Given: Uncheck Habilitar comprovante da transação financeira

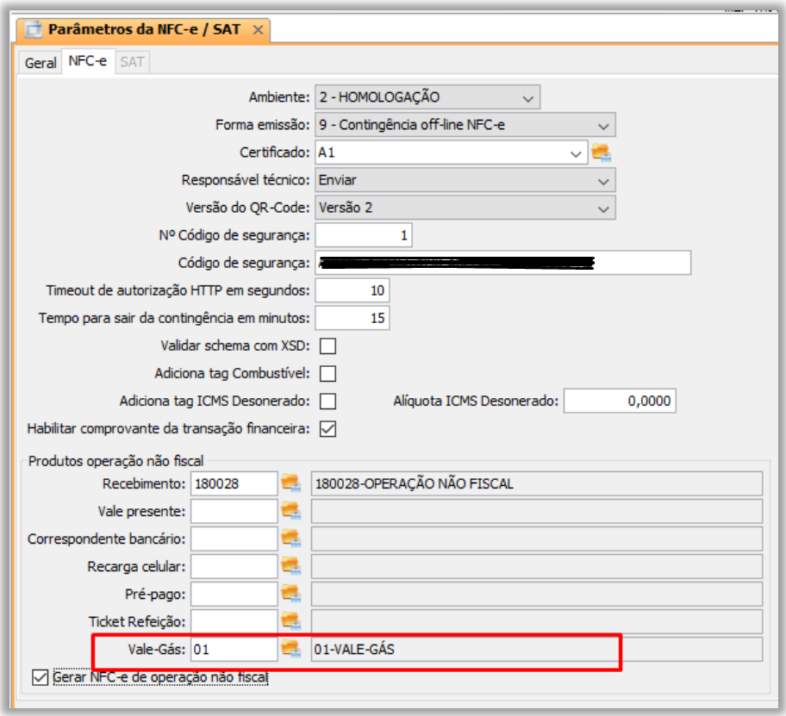Looking at the screenshot, I should 327,428.
